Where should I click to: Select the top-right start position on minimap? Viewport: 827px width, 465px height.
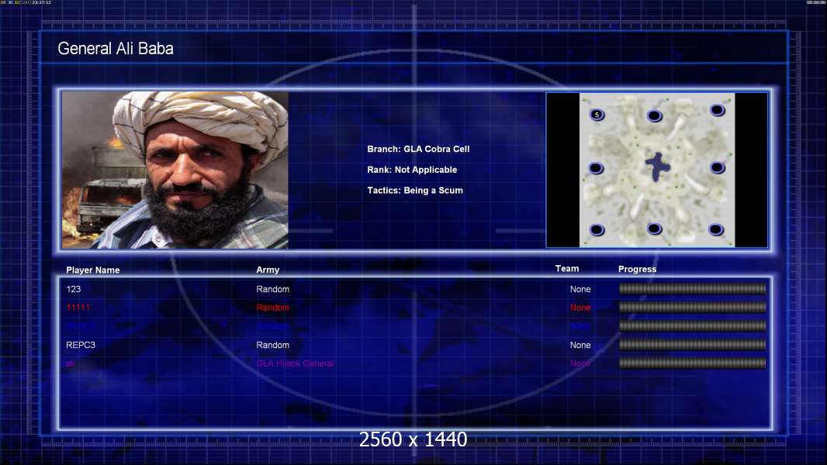718,109
